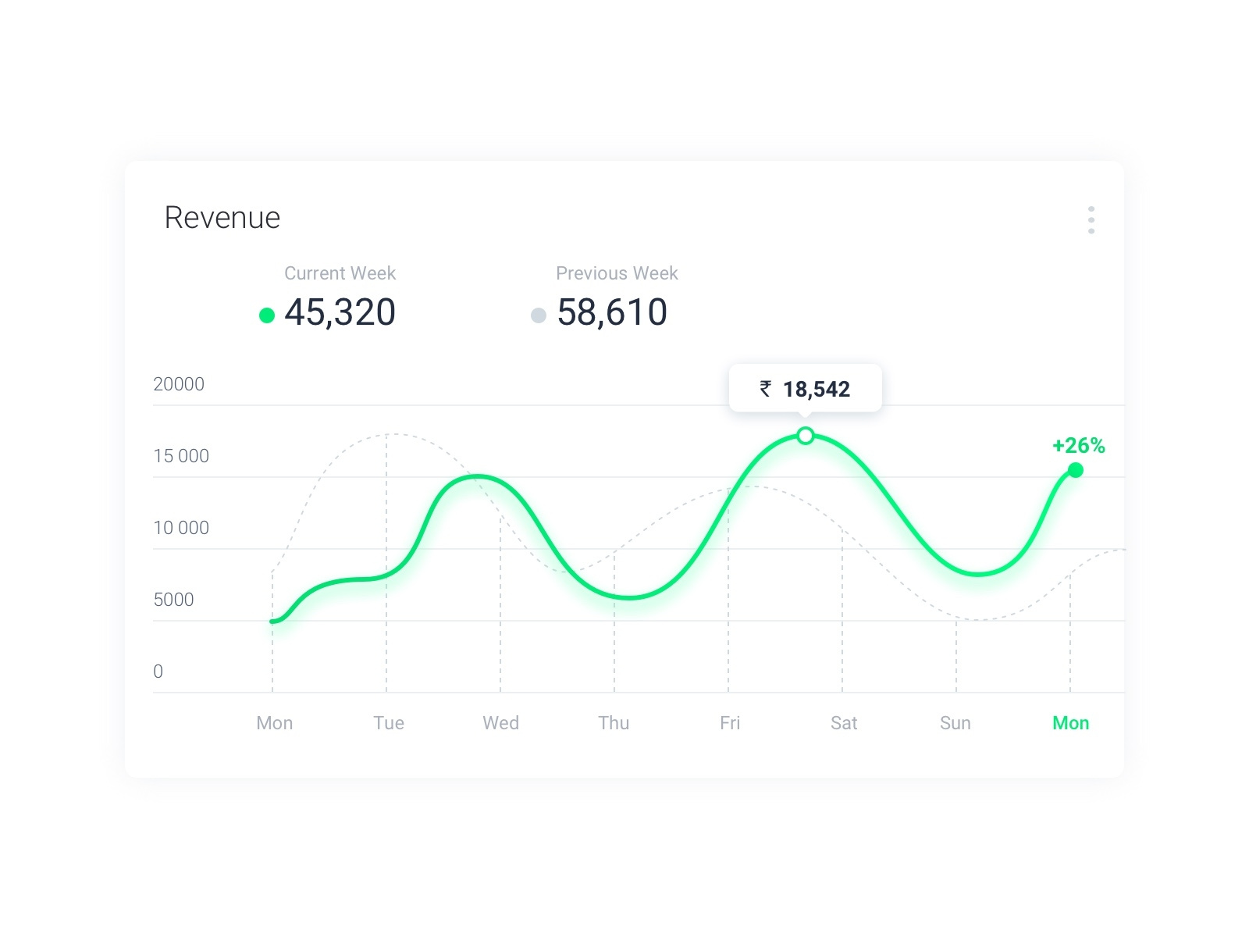Select the green endpoint dot near +26%
The width and height of the screenshot is (1249, 937).
[x=1076, y=469]
